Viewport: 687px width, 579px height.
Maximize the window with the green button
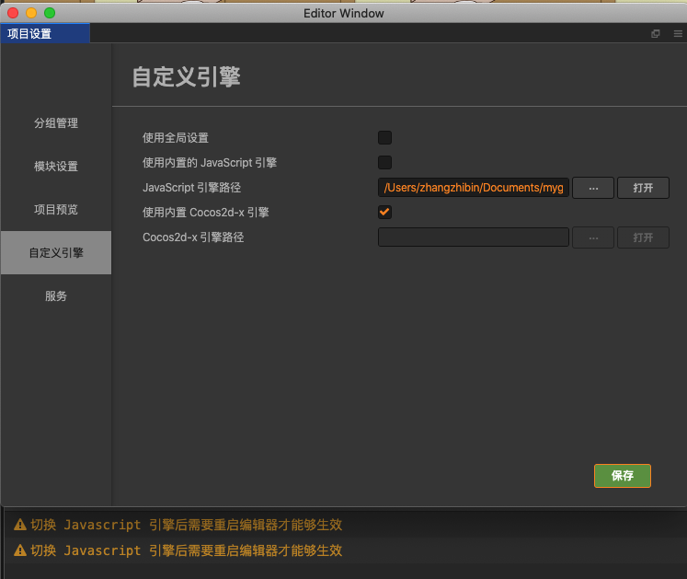[x=50, y=13]
